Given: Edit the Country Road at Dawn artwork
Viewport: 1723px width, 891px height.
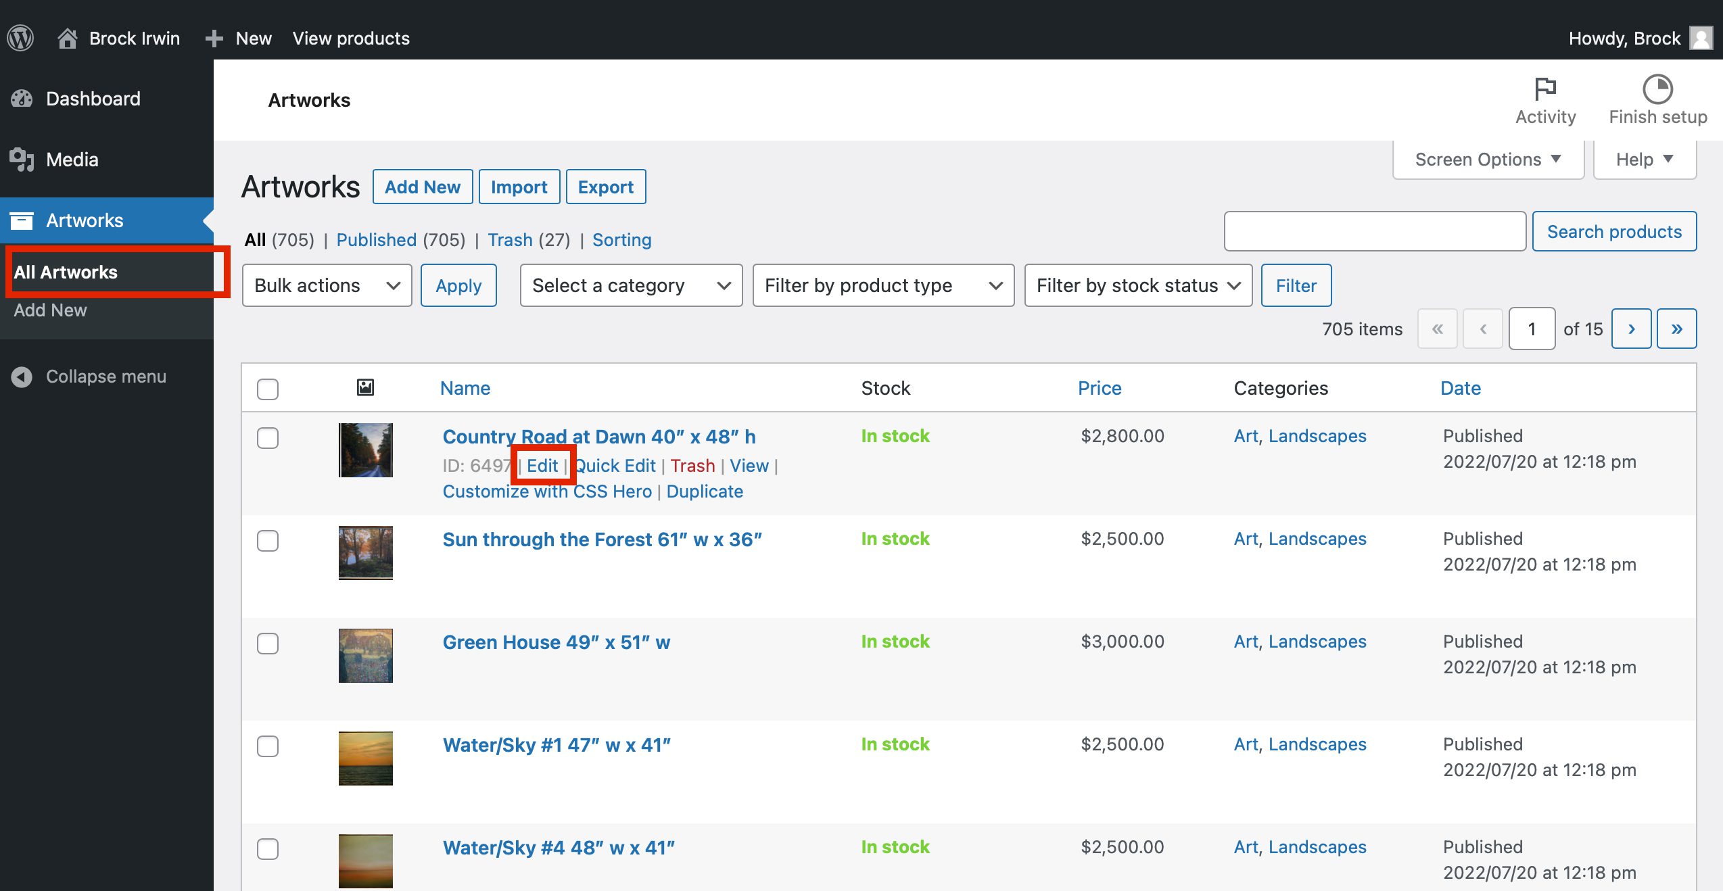Looking at the screenshot, I should point(542,466).
